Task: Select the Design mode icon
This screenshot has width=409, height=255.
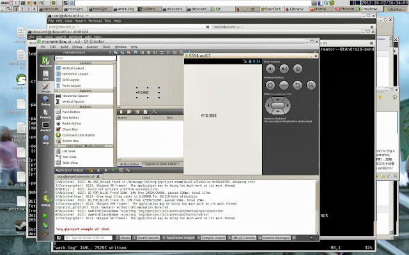Action: coord(45,88)
